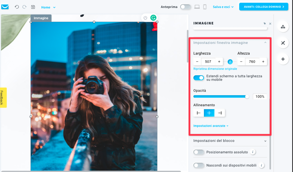293x172 pixels.
Task: Click right-middle image resize handle
Action: [157, 117]
